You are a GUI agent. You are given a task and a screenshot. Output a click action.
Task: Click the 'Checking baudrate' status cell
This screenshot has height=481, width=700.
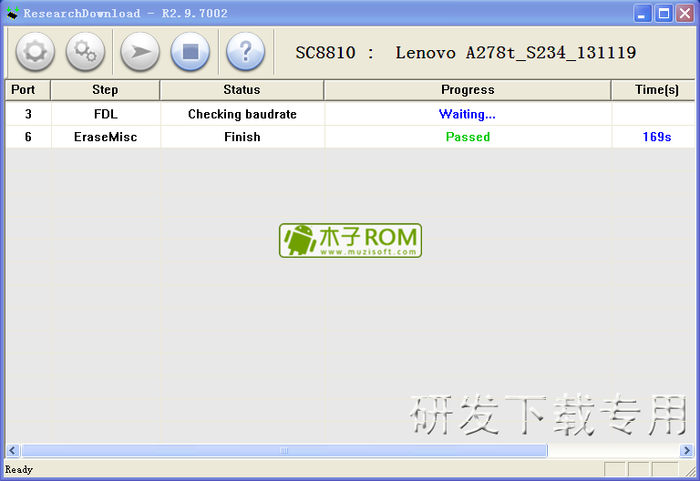[x=242, y=114]
